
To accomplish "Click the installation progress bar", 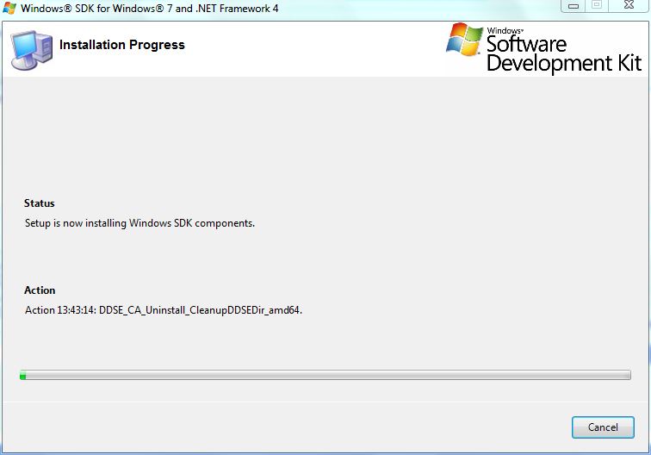I will pyautogui.click(x=325, y=375).
